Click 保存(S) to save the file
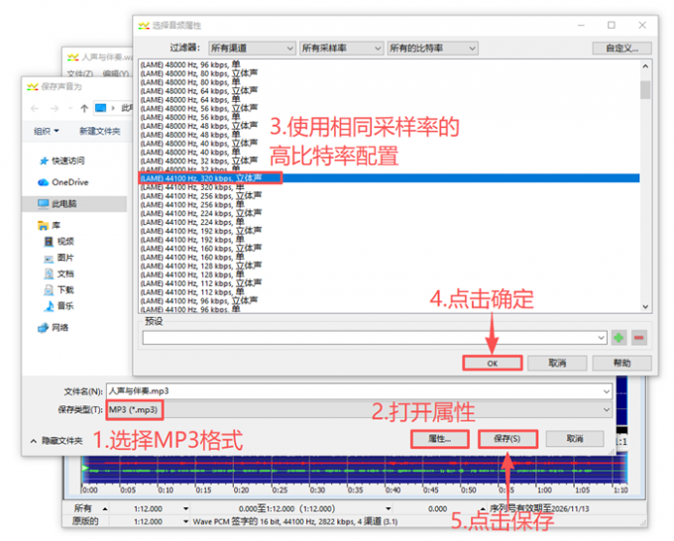This screenshot has width=674, height=541. pyautogui.click(x=507, y=439)
